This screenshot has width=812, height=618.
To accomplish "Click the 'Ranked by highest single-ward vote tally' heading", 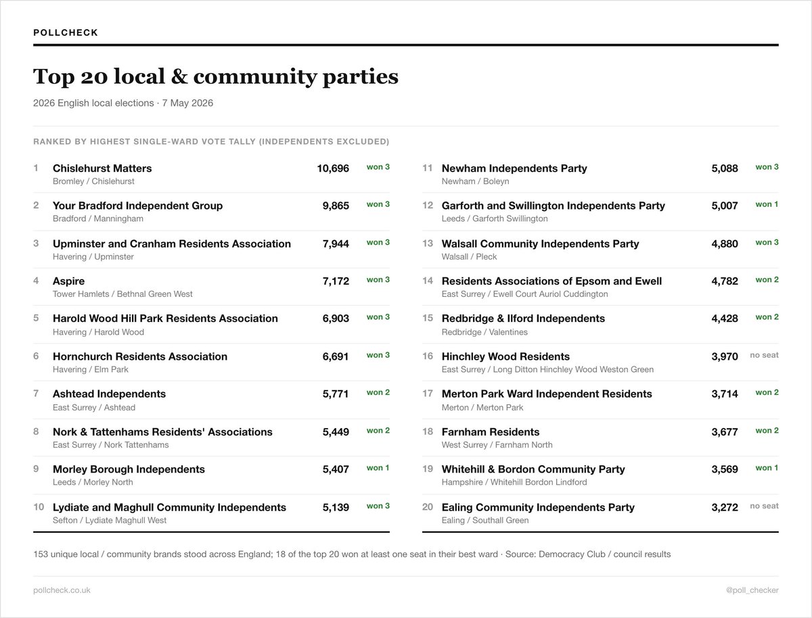I will pyautogui.click(x=211, y=141).
